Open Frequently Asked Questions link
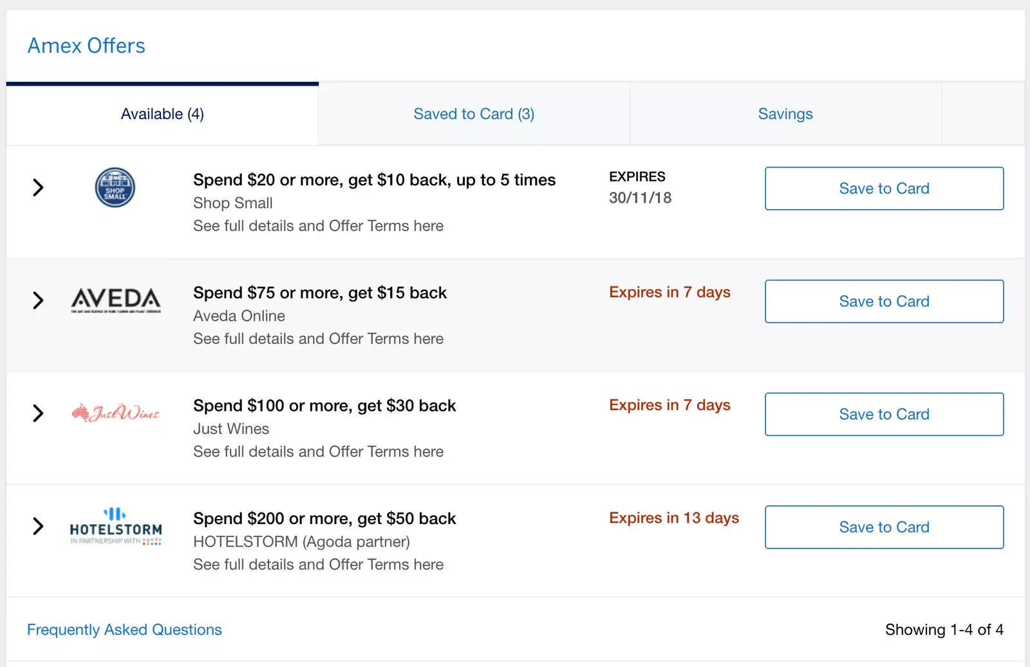 [x=124, y=630]
